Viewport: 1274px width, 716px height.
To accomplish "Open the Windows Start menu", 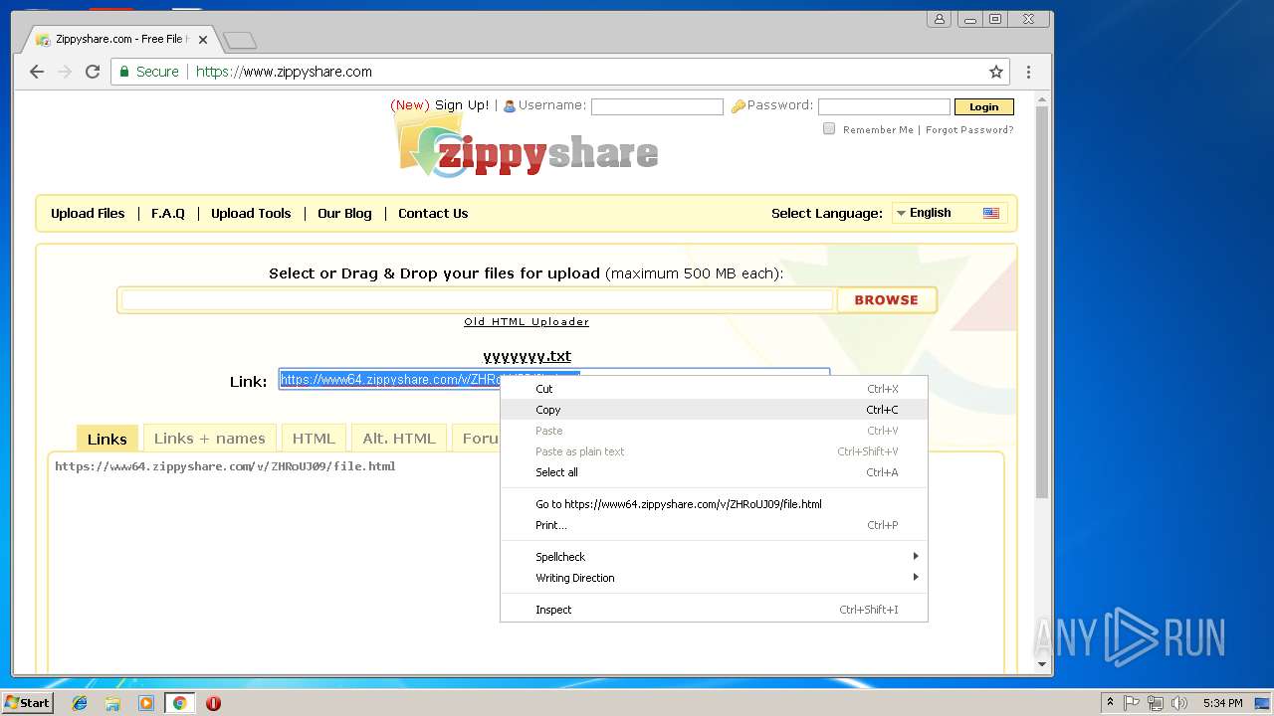I will tap(27, 703).
